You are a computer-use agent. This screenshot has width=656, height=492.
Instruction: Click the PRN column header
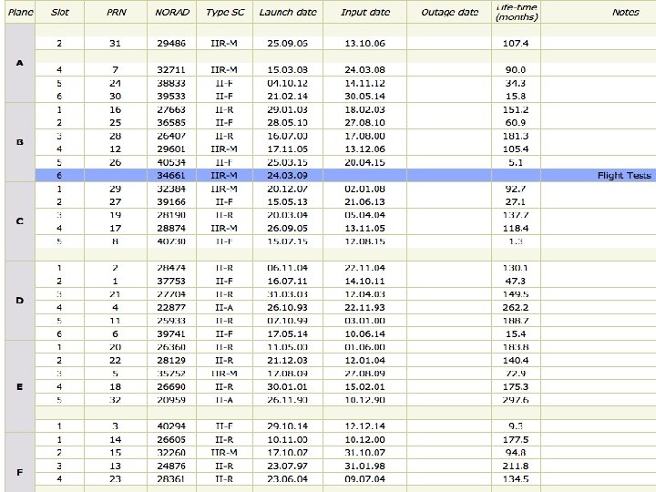(x=116, y=12)
